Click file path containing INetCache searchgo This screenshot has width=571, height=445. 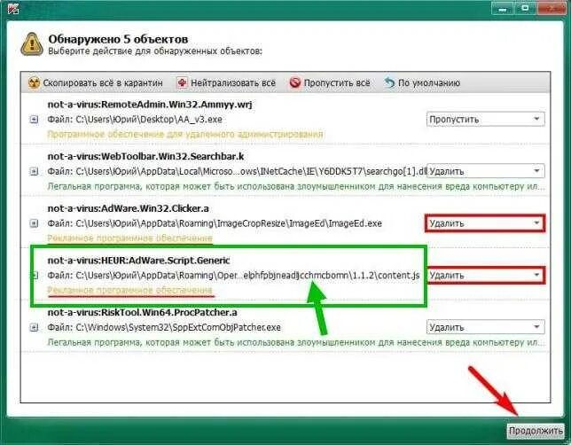click(x=237, y=171)
